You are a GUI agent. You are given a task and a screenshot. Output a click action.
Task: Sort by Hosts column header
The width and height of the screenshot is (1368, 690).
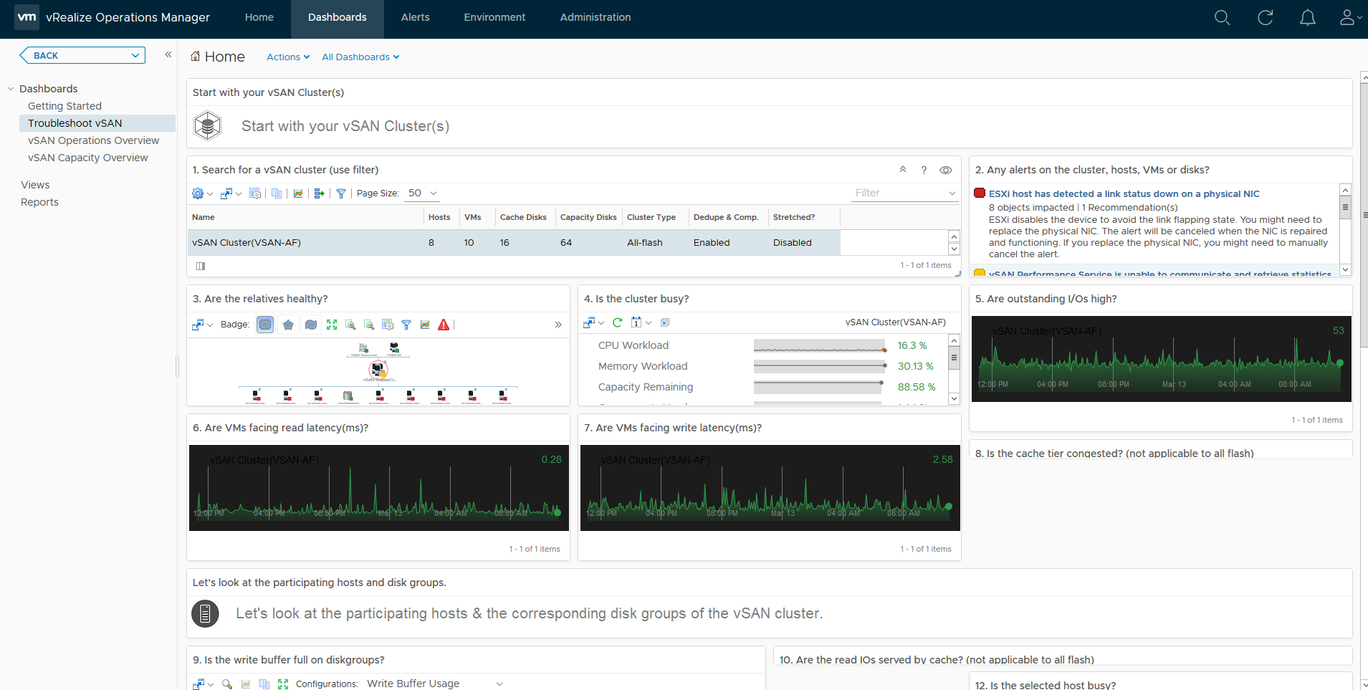click(439, 217)
